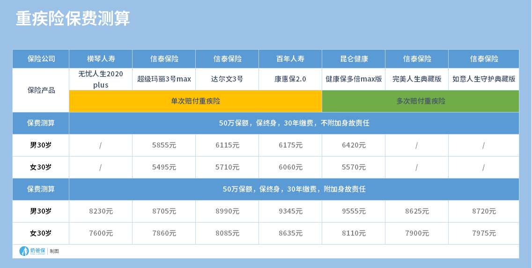Click slash under 完美人生典藏版 in 6420元 row
The height and width of the screenshot is (268, 532).
point(417,145)
